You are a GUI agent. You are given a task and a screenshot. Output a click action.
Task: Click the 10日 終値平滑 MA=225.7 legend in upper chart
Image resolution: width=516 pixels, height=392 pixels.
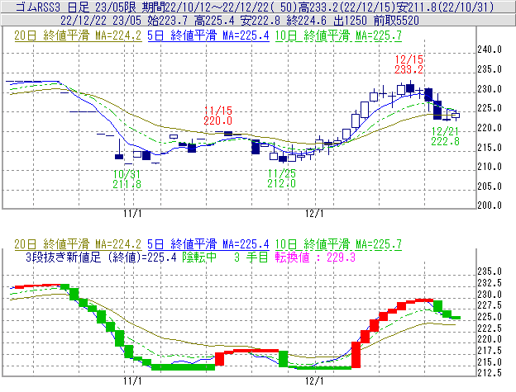[338, 35]
